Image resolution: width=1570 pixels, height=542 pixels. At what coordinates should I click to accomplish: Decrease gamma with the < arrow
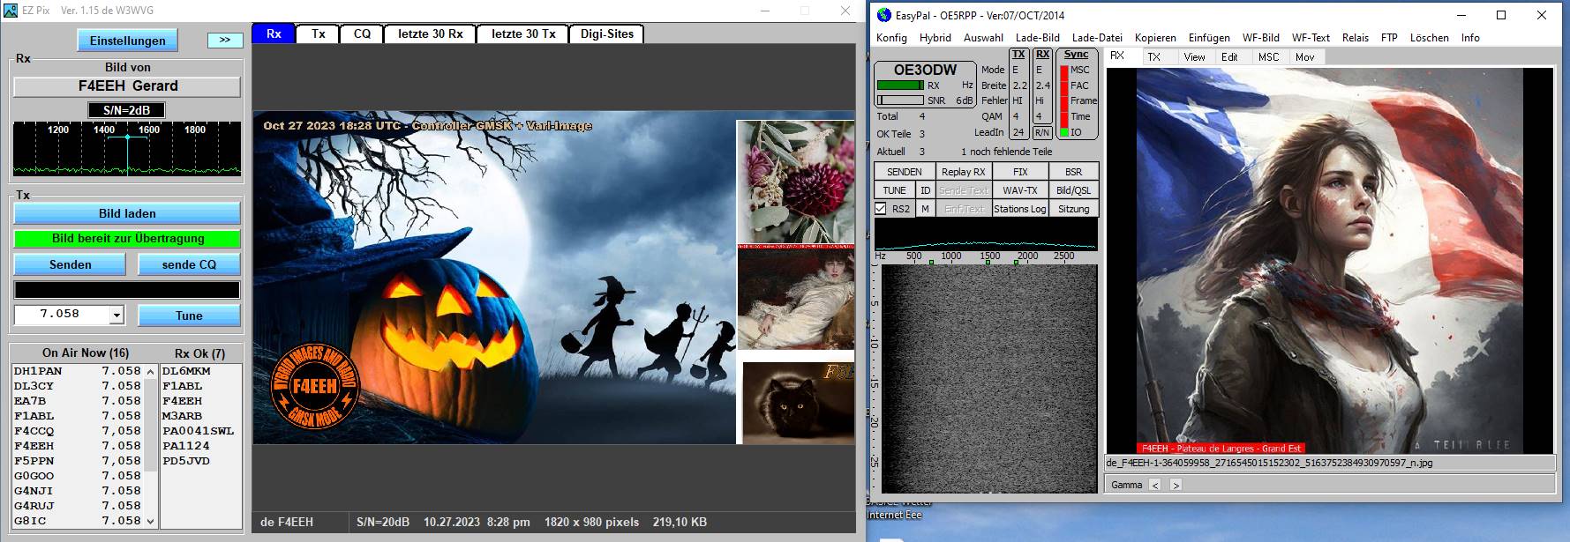(x=1154, y=485)
